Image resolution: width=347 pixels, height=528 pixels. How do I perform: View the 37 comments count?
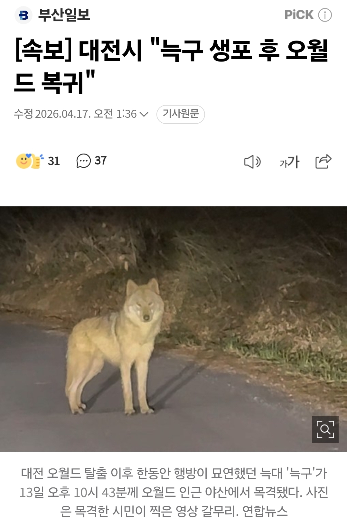[x=100, y=160]
